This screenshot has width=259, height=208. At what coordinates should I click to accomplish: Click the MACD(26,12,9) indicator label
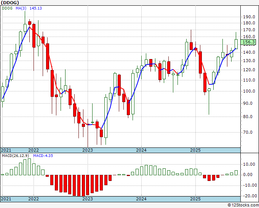(x=15, y=156)
